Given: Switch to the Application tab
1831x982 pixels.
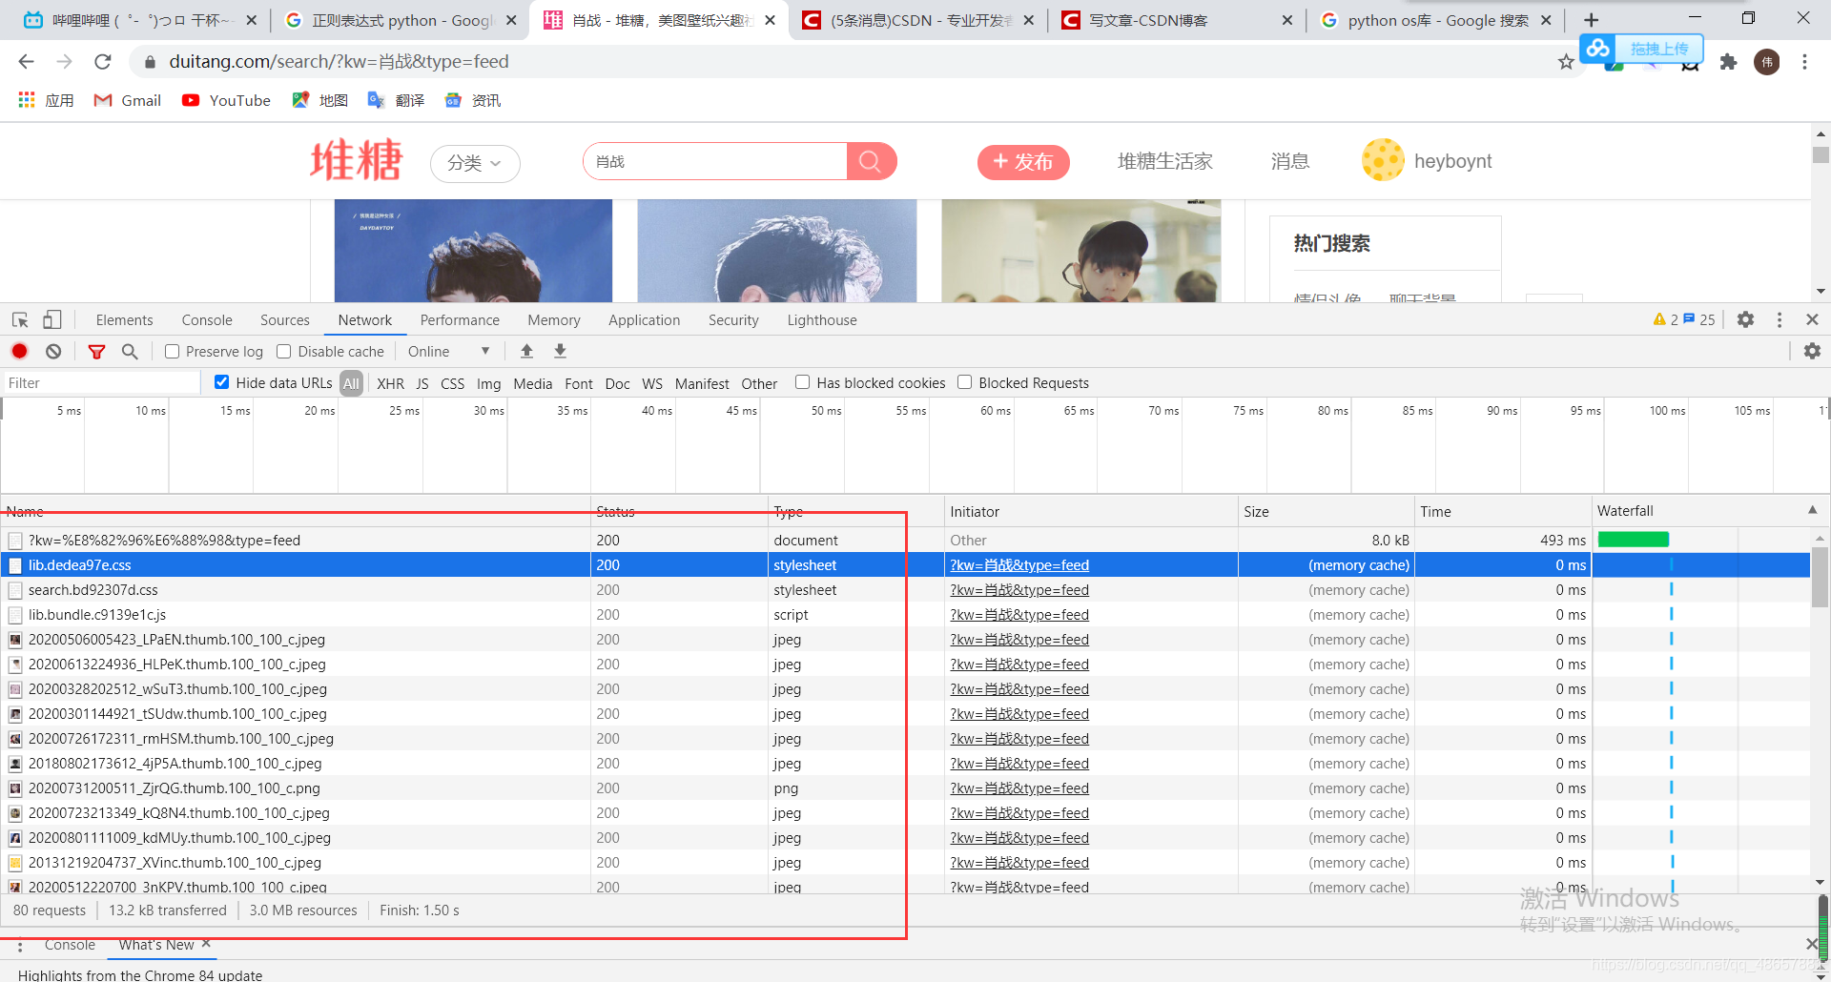Looking at the screenshot, I should click(645, 320).
